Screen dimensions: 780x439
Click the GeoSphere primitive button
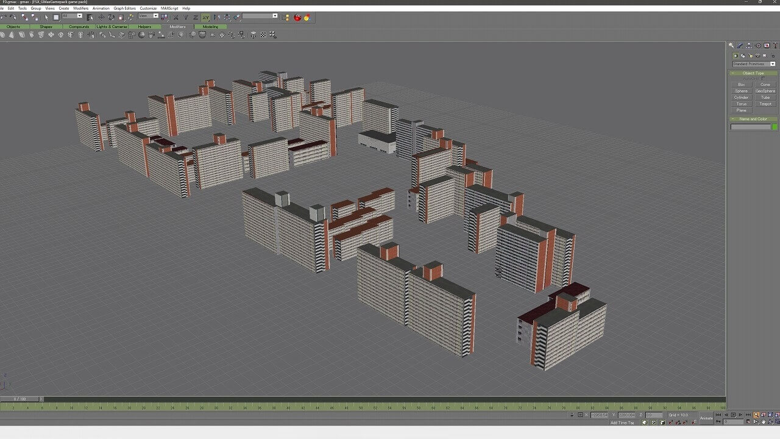765,91
